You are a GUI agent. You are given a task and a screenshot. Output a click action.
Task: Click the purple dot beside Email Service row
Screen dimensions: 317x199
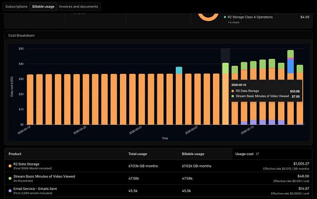click(x=10, y=191)
